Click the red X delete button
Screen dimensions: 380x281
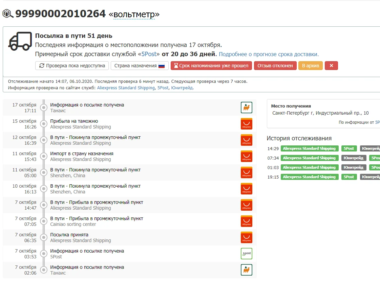(331, 66)
